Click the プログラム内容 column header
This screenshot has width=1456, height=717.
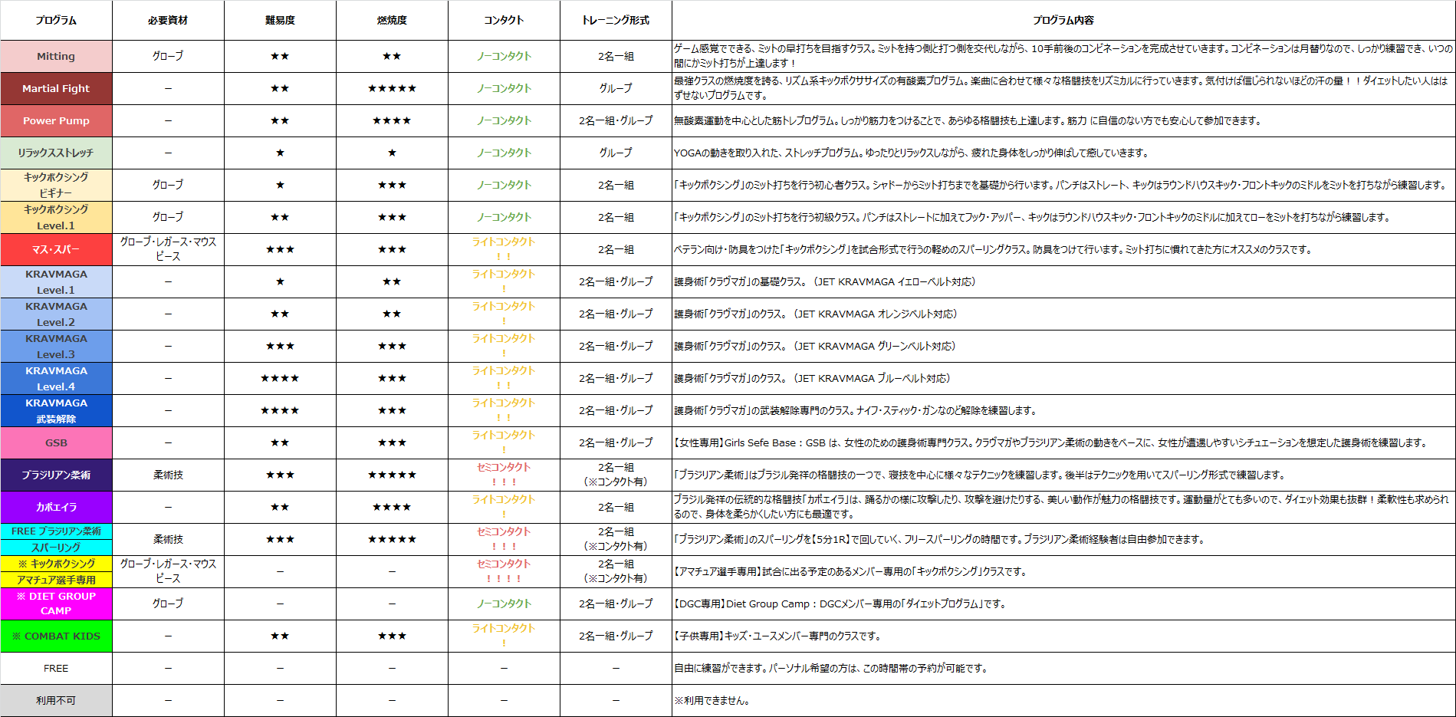coord(1063,20)
